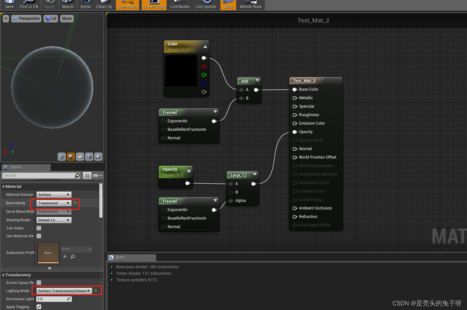467x310 pixels.
Task: Open the Blend Mode dropdown
Action: [x=54, y=203]
